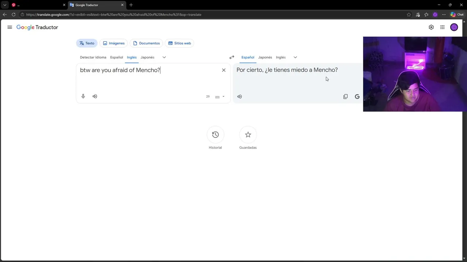This screenshot has height=262, width=467.
Task: Switch to Sitios web translation mode
Action: 180,43
